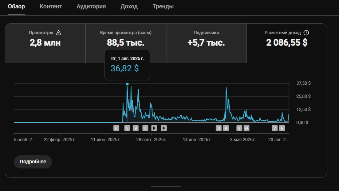Viewport: 339px width, 191px height.
Task: Click the rightmost marker badge labeled 6
Action: coord(282,128)
